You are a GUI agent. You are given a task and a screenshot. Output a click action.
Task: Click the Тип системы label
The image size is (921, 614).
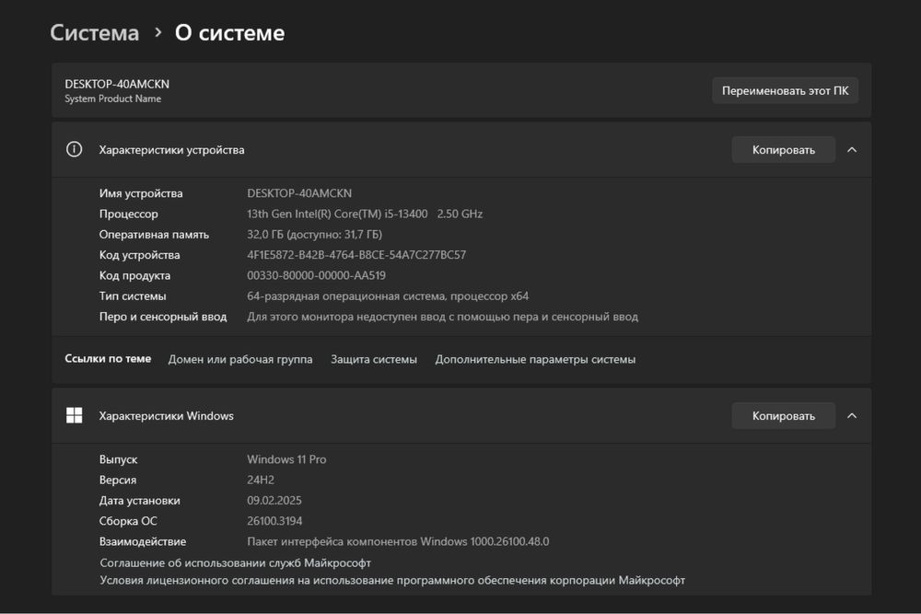132,295
